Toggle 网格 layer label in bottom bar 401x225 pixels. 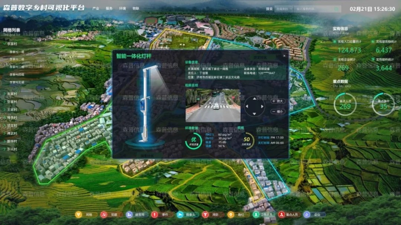[x=89, y=215]
